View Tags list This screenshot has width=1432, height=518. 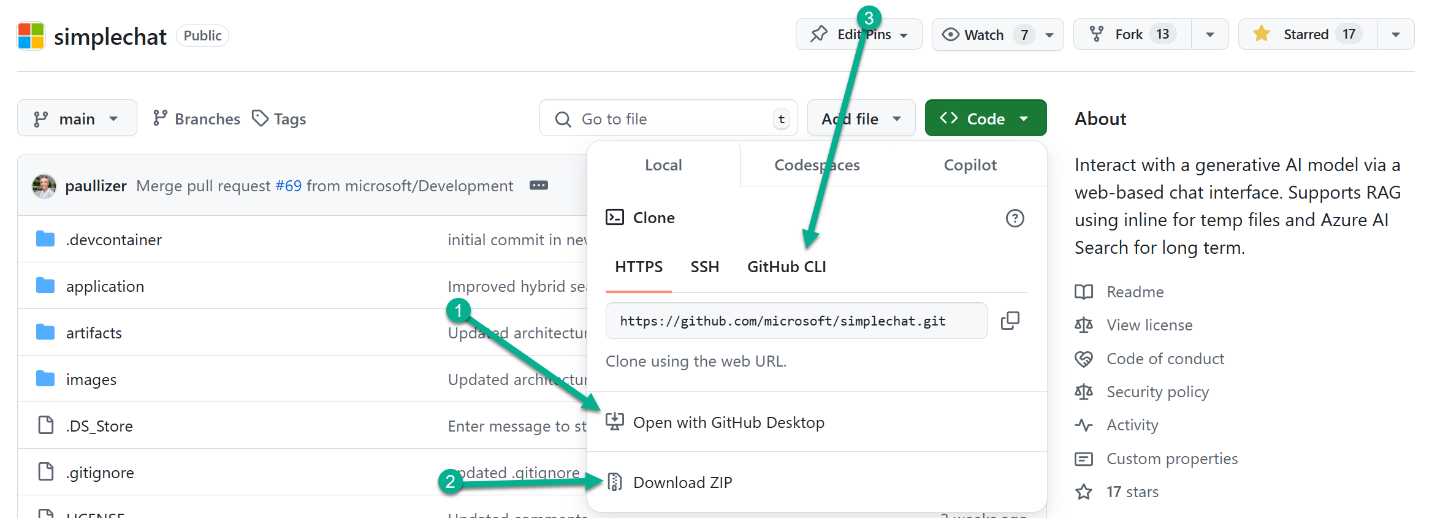(279, 118)
